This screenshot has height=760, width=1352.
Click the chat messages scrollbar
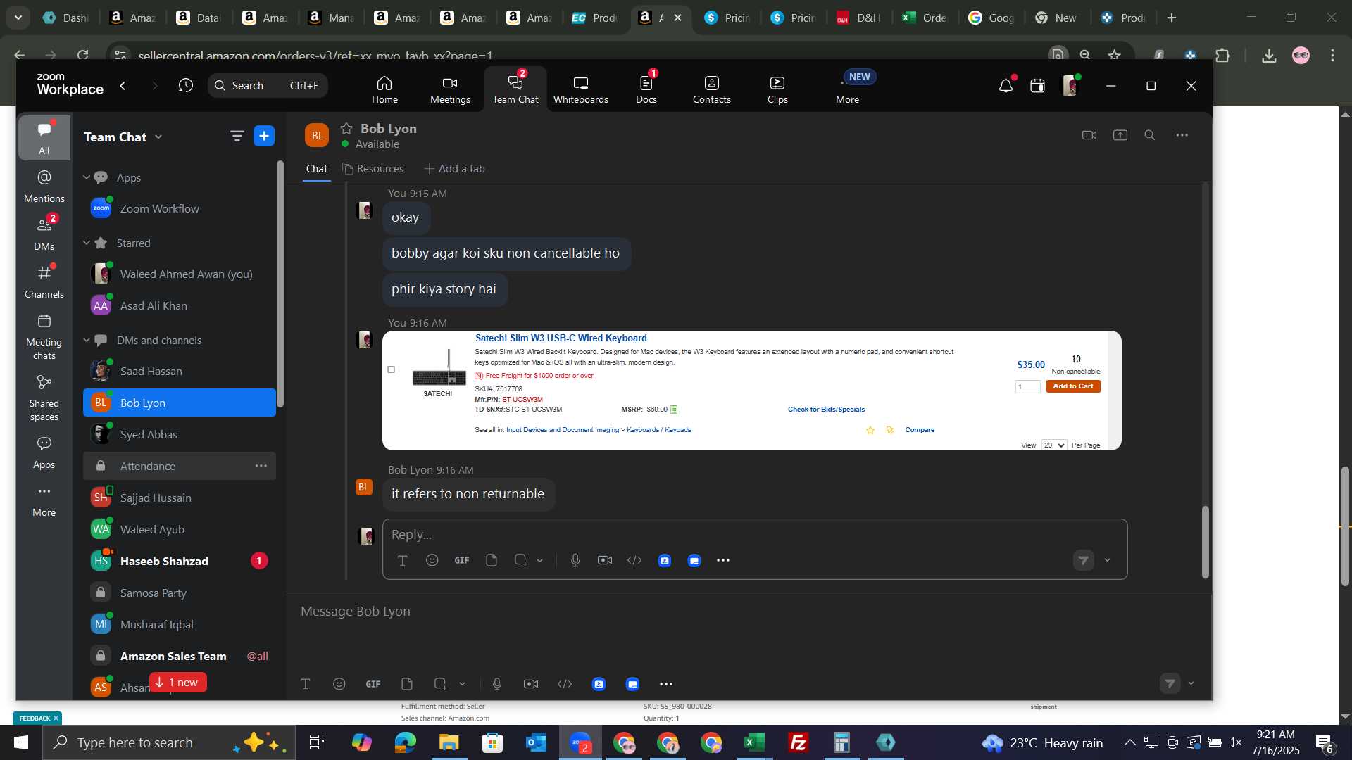point(1205,541)
